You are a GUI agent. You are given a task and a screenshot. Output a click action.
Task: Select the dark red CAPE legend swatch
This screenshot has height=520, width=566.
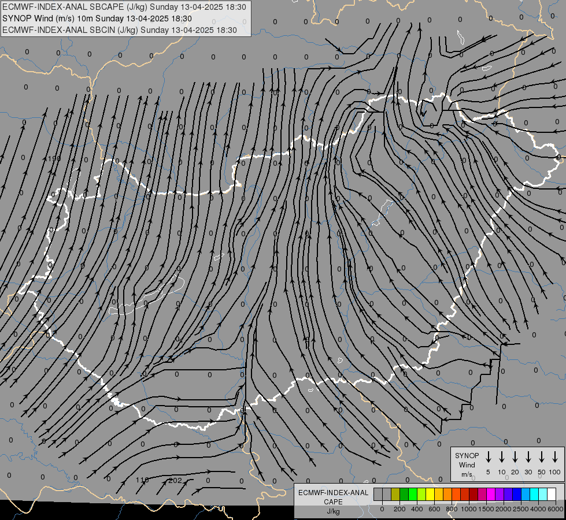(x=473, y=494)
